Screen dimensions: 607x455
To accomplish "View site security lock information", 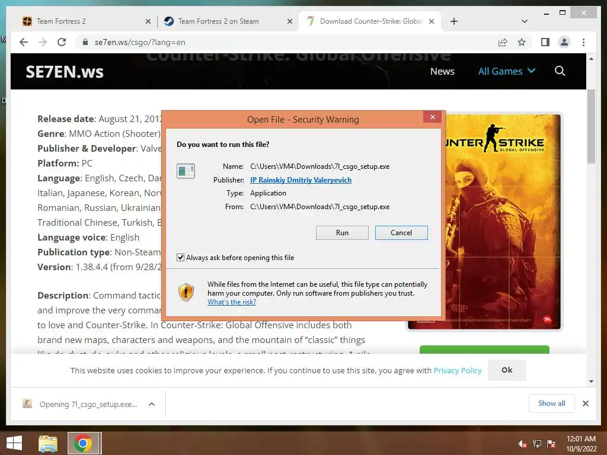I will (85, 42).
